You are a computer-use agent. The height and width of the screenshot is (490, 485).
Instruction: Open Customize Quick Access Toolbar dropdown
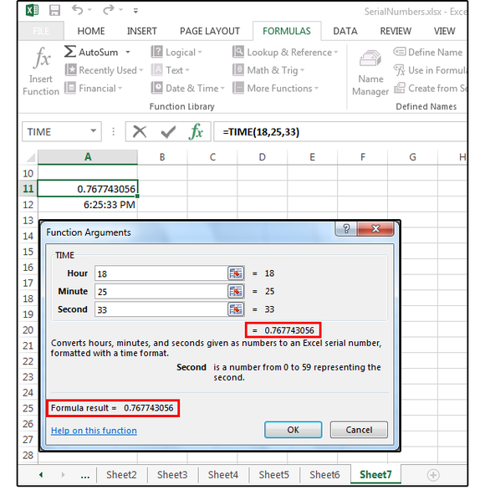click(x=135, y=11)
